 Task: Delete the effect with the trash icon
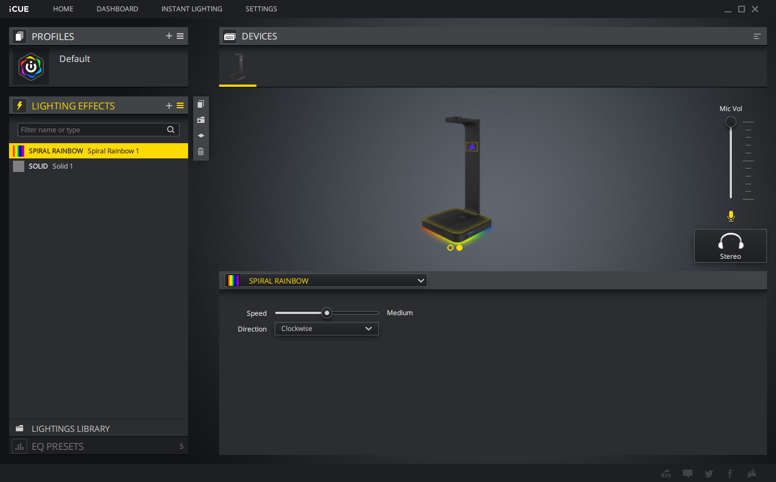200,152
